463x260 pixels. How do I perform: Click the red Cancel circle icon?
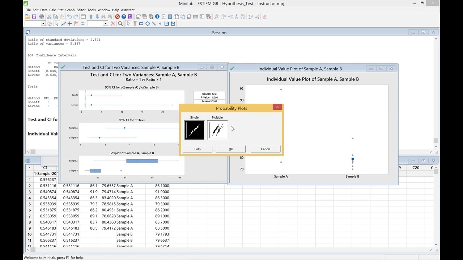(117, 17)
